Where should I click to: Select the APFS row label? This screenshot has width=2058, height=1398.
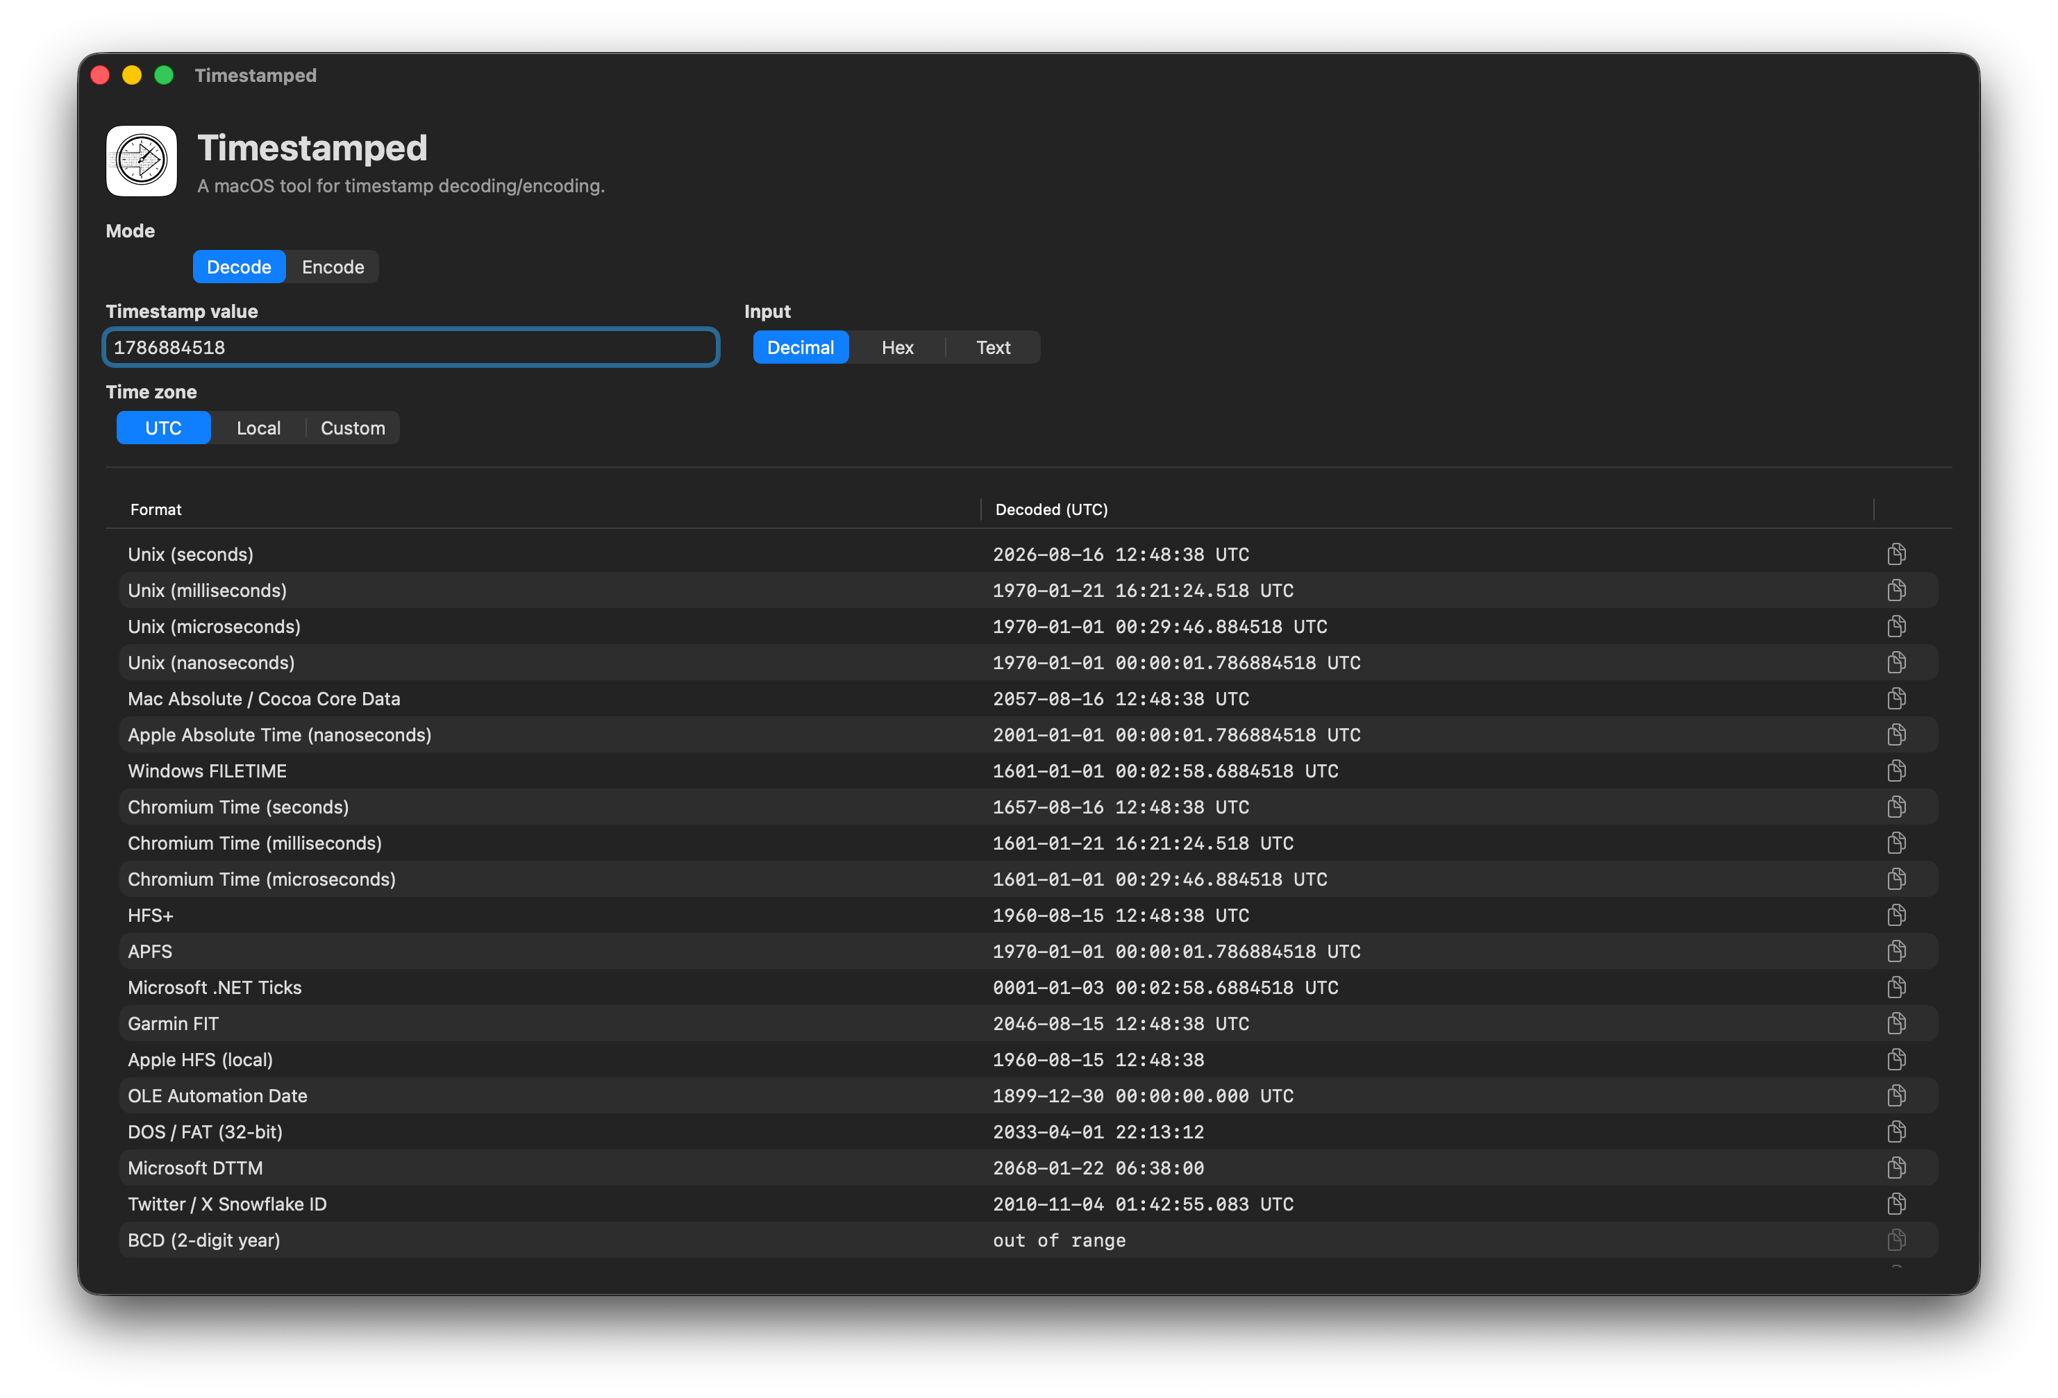pos(150,952)
